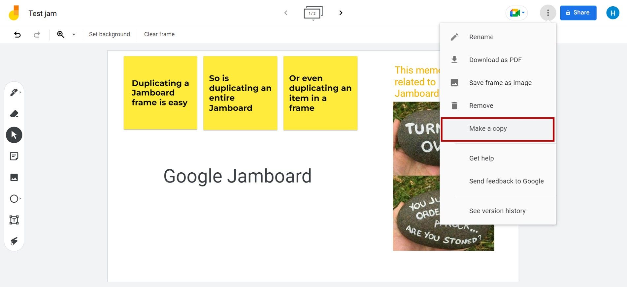Select the Pen tool

pyautogui.click(x=14, y=93)
